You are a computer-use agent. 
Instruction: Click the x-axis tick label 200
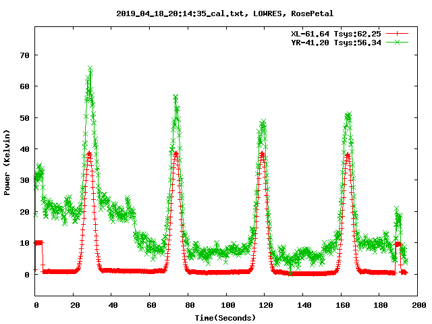(x=418, y=305)
